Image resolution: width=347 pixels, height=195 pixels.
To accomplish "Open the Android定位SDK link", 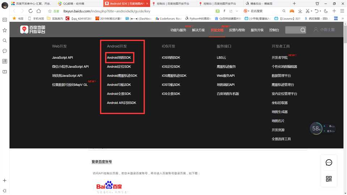I will click(119, 67).
